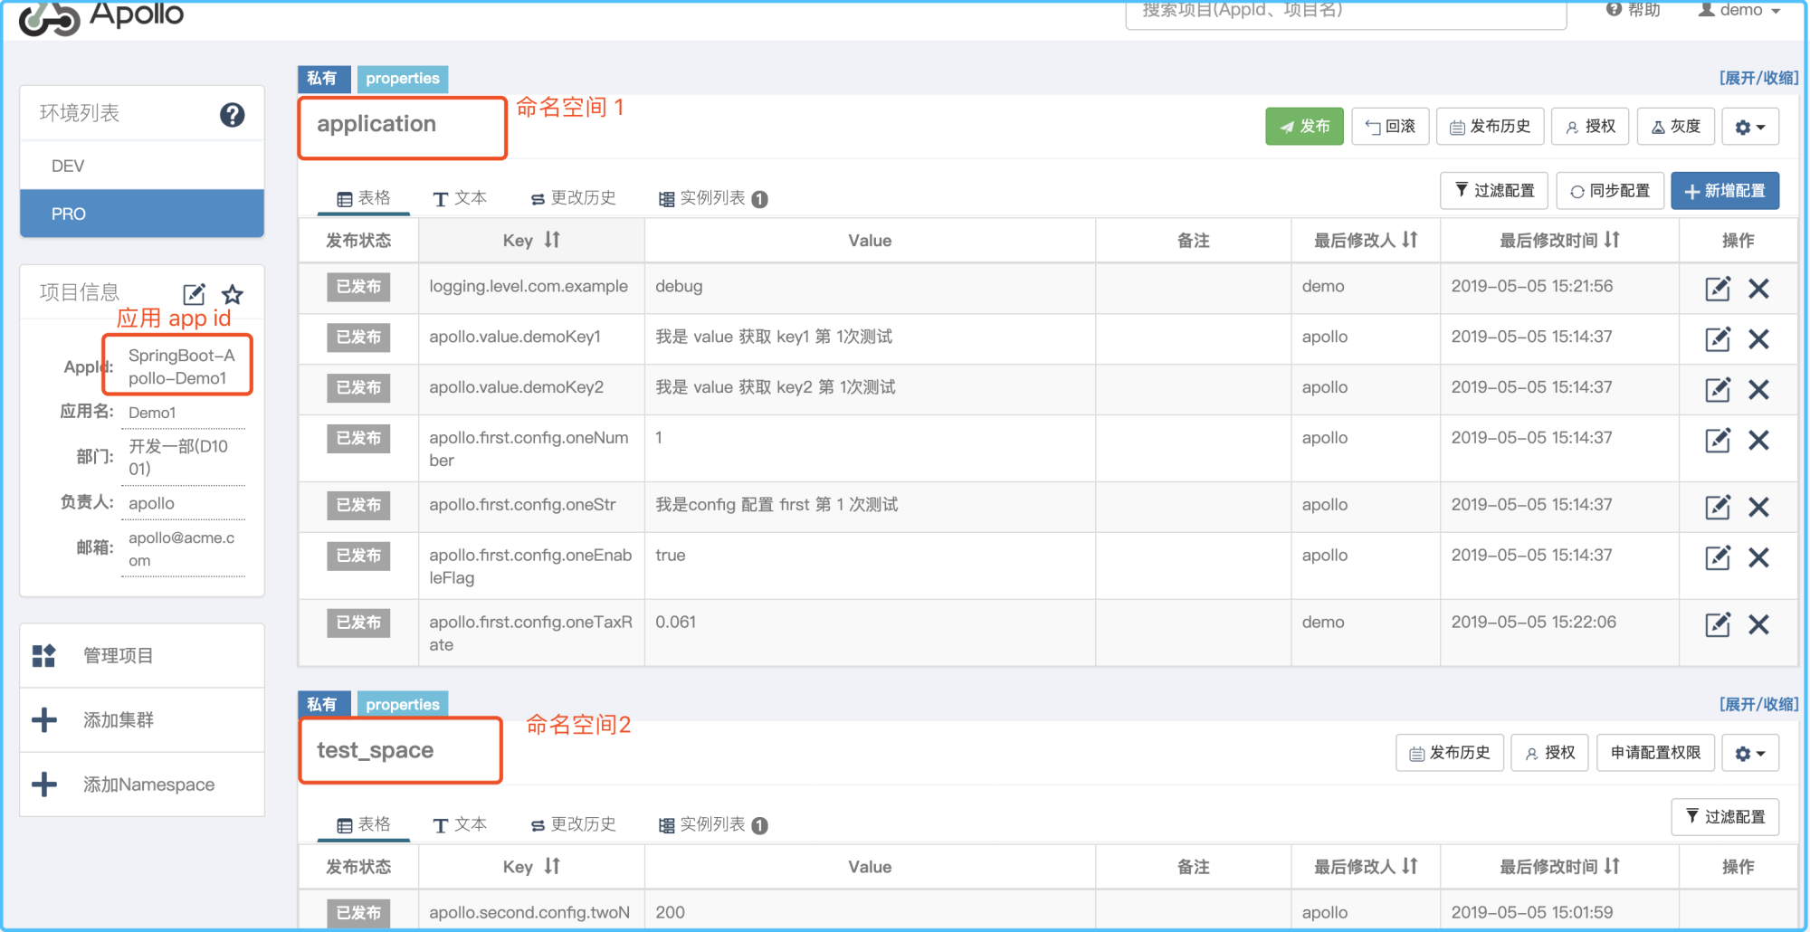Open the edit icon for logging.level.com.example
1810x932 pixels.
coord(1718,288)
